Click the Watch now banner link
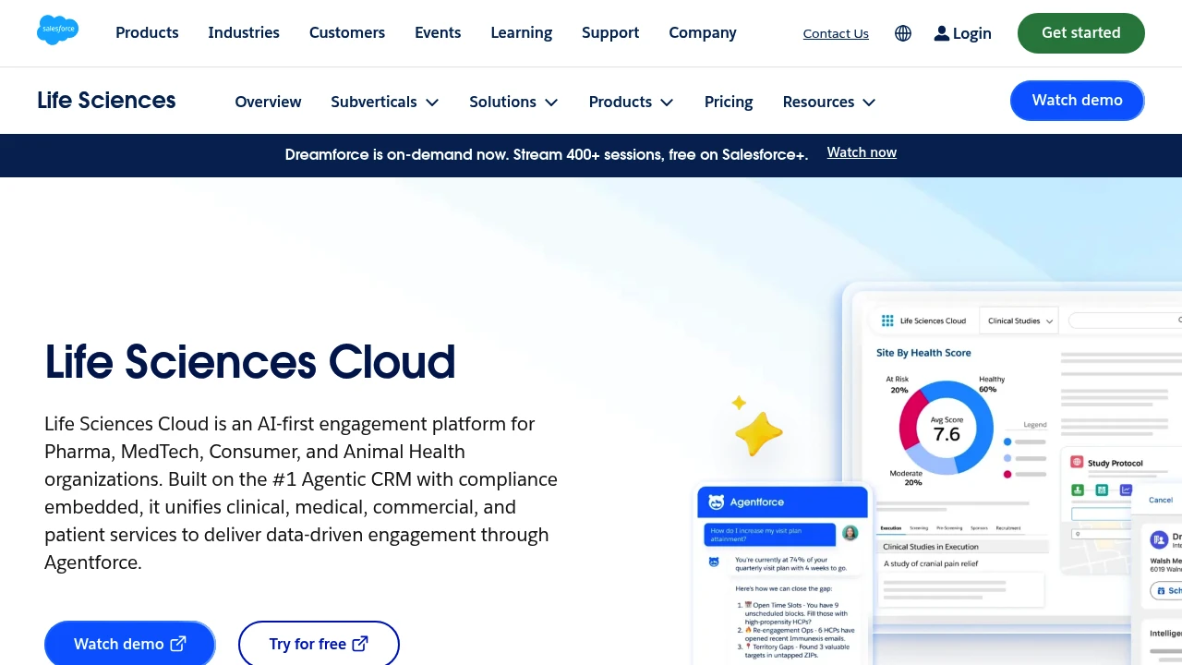 (862, 152)
